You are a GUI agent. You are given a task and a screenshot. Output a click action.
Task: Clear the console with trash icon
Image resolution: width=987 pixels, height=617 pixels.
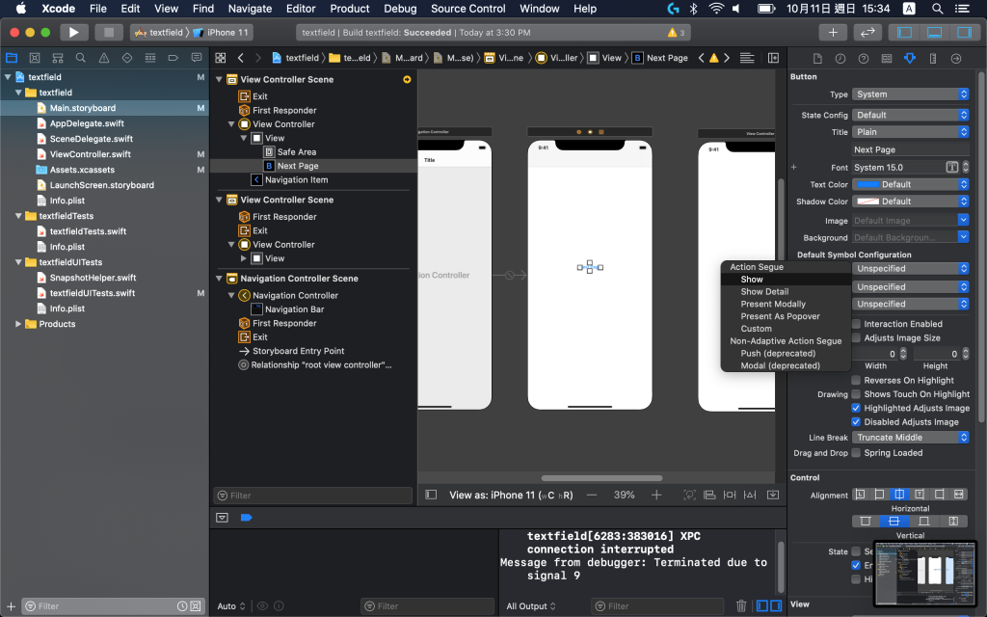[740, 605]
